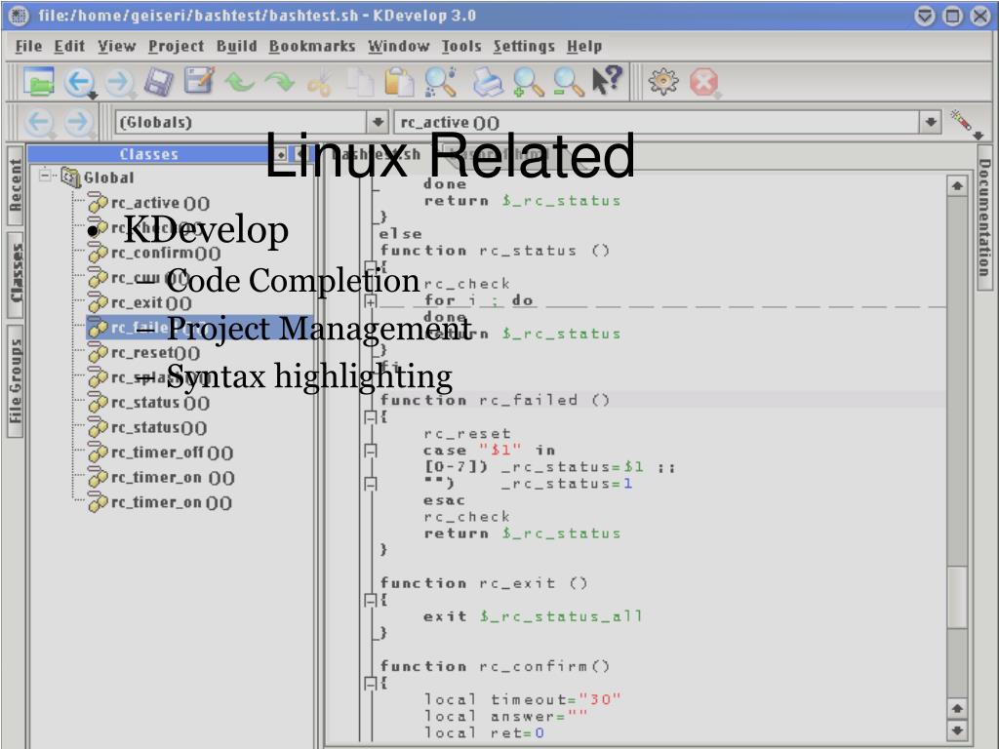Go back with the blue left arrow toolbar icon

pyautogui.click(x=80, y=82)
